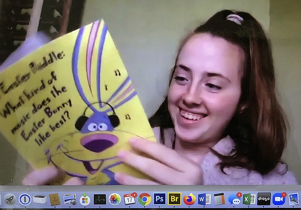Open the Calendar icon showing April 17
Viewport: 301px width, 210px height.
(x=130, y=199)
